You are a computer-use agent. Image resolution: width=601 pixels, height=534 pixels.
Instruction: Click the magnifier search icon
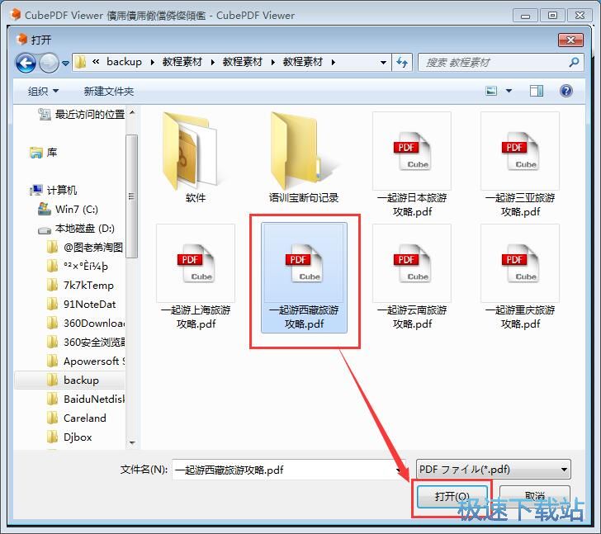coord(575,62)
